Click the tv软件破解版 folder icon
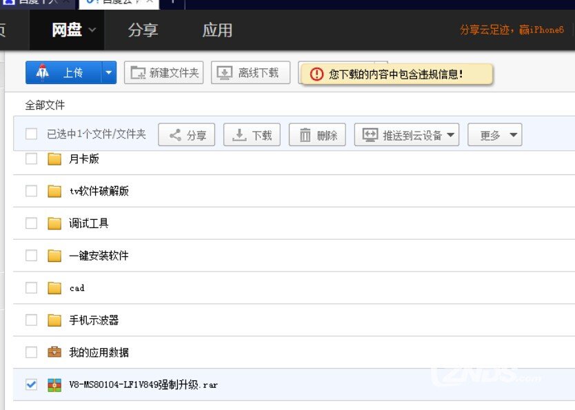The width and height of the screenshot is (575, 410). click(x=54, y=191)
